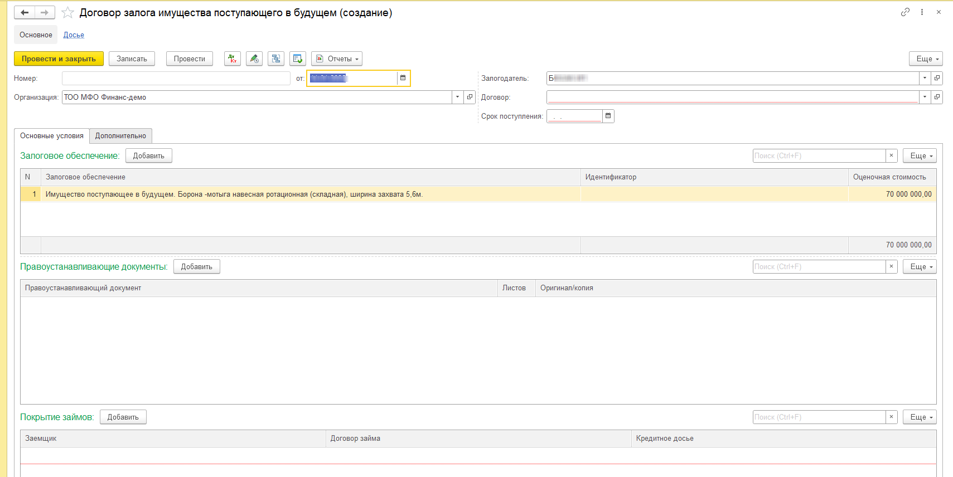Open calendar picker for the 'от' date

403,78
